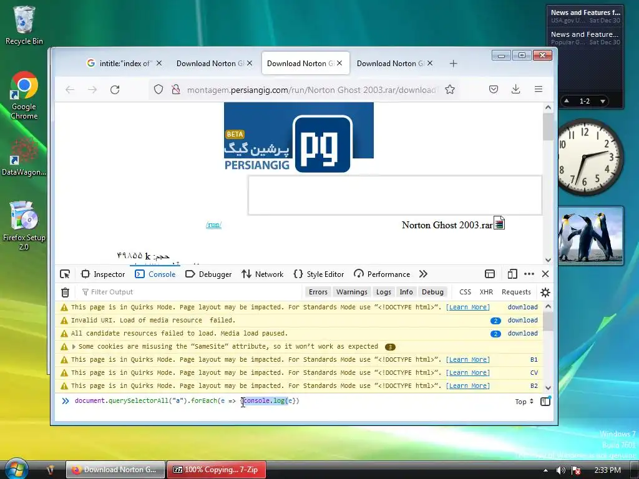
Task: Click the page vertical scrollbar thumb
Action: (548, 127)
